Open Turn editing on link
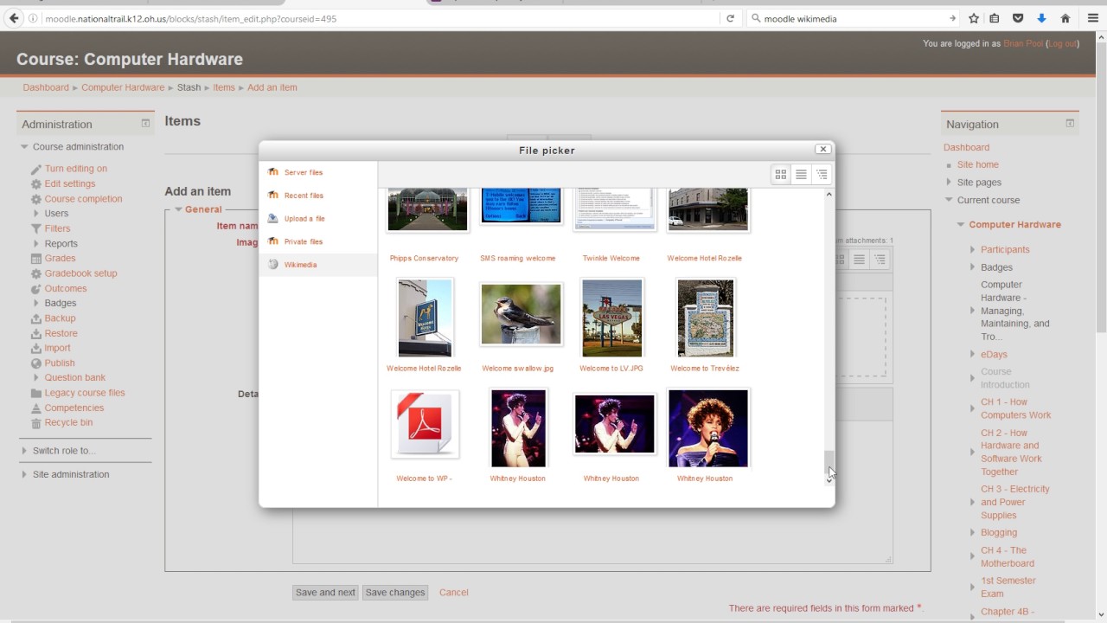1107x623 pixels. coord(76,169)
